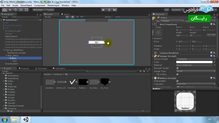Open Canvas Renderer gear settings

[214, 53]
